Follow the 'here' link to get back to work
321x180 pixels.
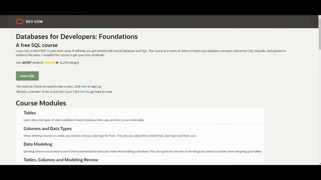83,91
